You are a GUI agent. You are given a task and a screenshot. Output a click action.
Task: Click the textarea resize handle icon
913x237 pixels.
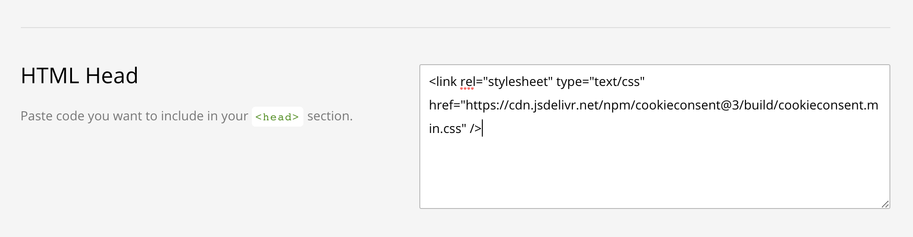tap(885, 204)
